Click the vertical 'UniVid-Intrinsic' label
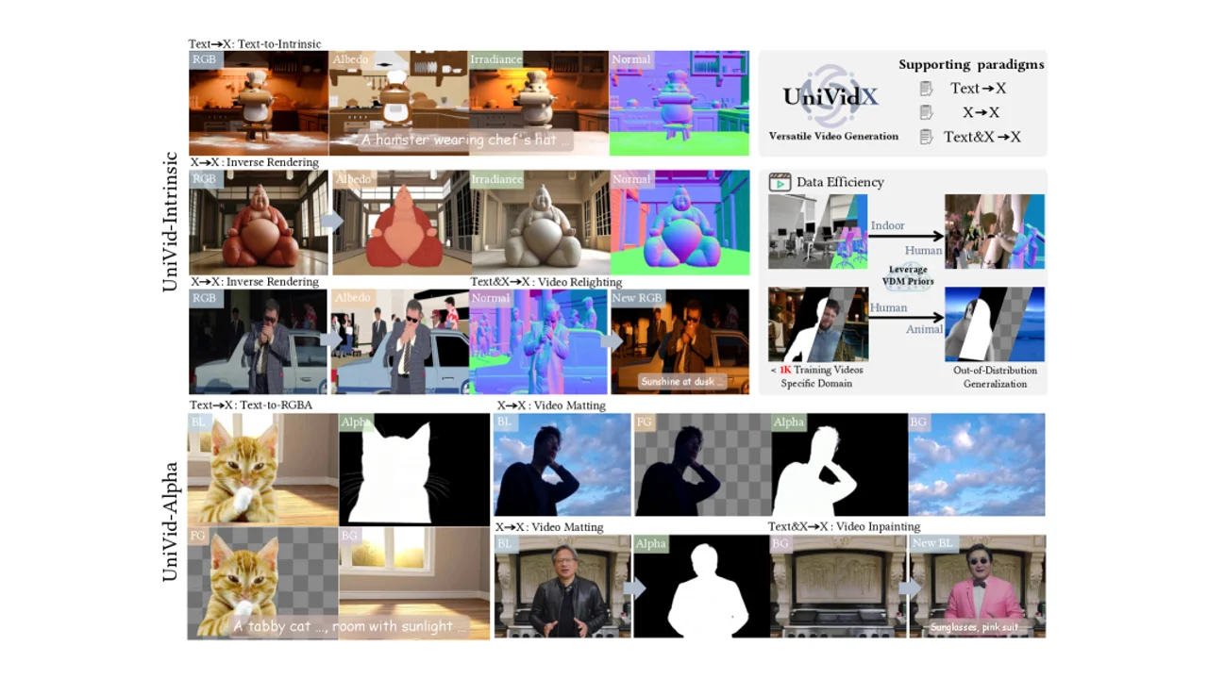This screenshot has width=1208, height=679. point(170,222)
